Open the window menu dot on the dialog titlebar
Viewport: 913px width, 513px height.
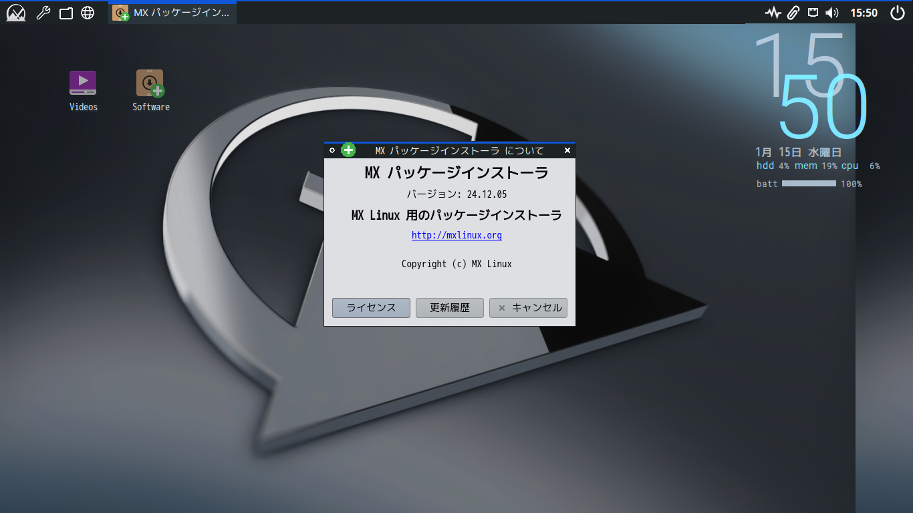click(332, 150)
